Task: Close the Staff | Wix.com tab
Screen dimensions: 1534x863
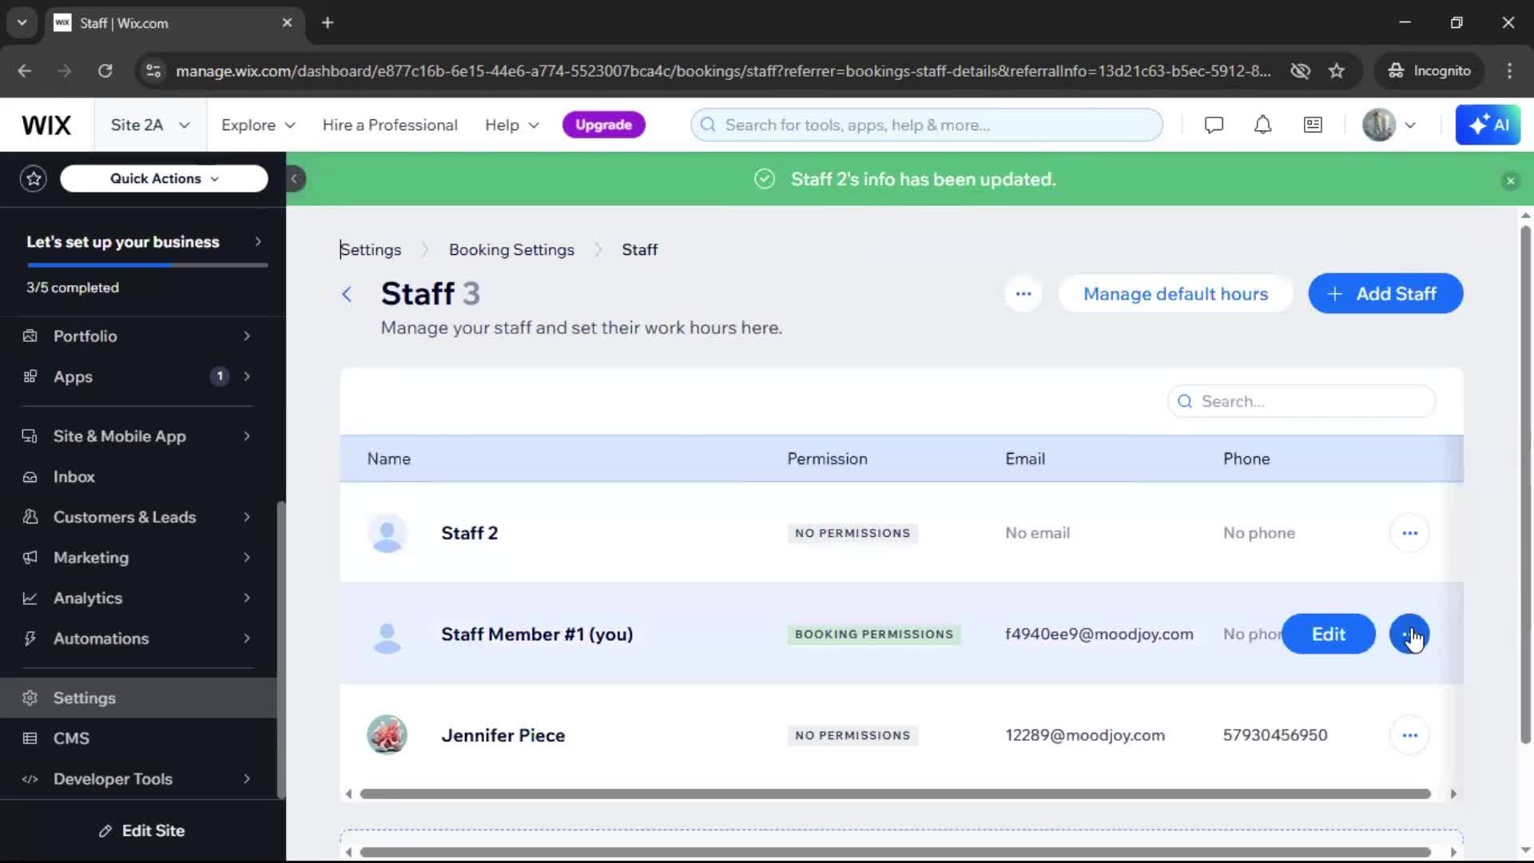Action: click(287, 23)
